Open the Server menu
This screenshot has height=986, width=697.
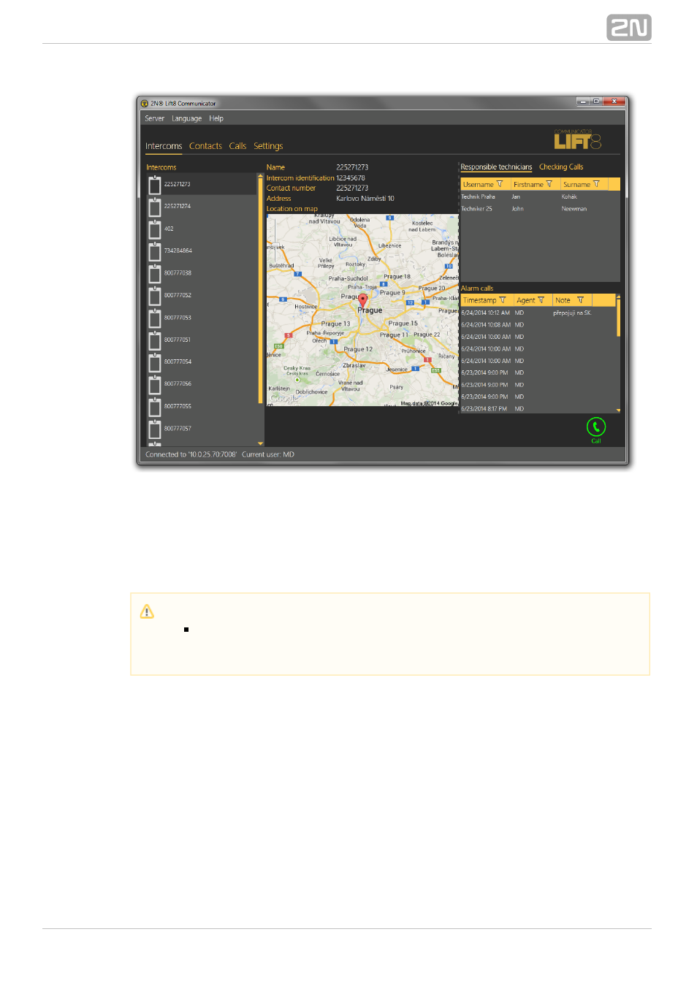coord(154,118)
